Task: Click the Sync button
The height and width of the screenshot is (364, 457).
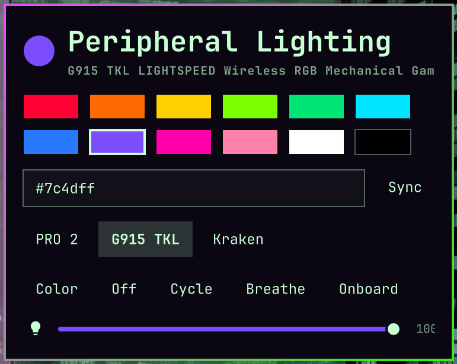Action: pyautogui.click(x=405, y=188)
